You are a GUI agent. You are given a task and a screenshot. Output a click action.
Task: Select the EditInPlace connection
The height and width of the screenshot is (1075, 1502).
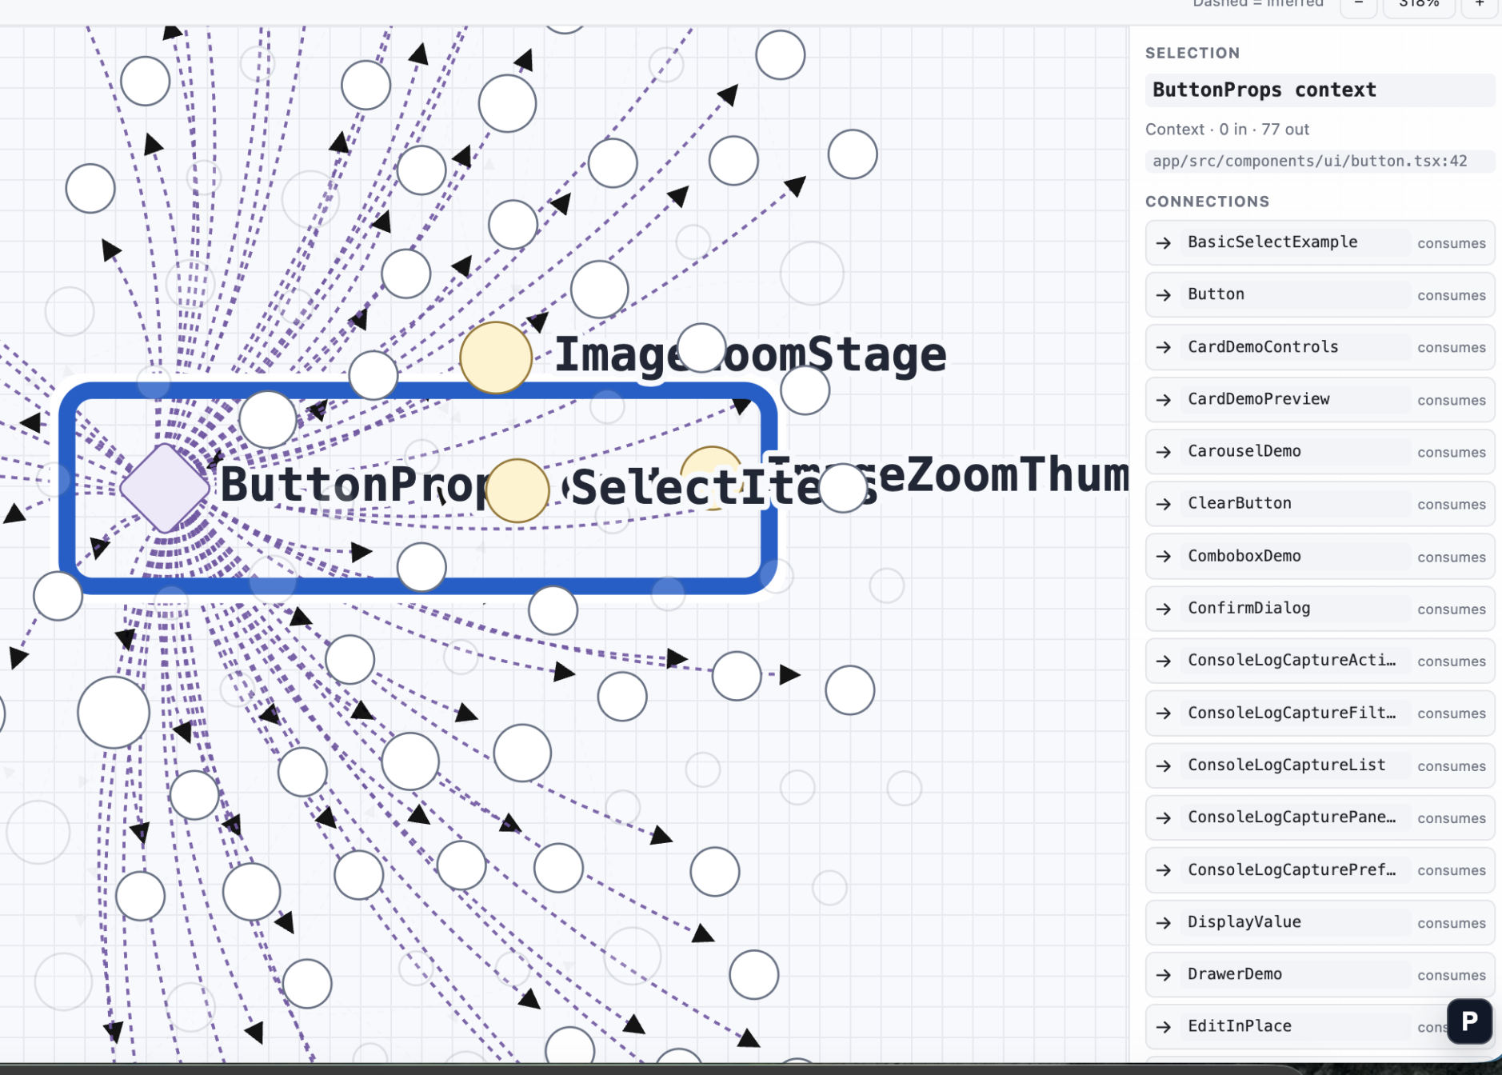1320,1026
